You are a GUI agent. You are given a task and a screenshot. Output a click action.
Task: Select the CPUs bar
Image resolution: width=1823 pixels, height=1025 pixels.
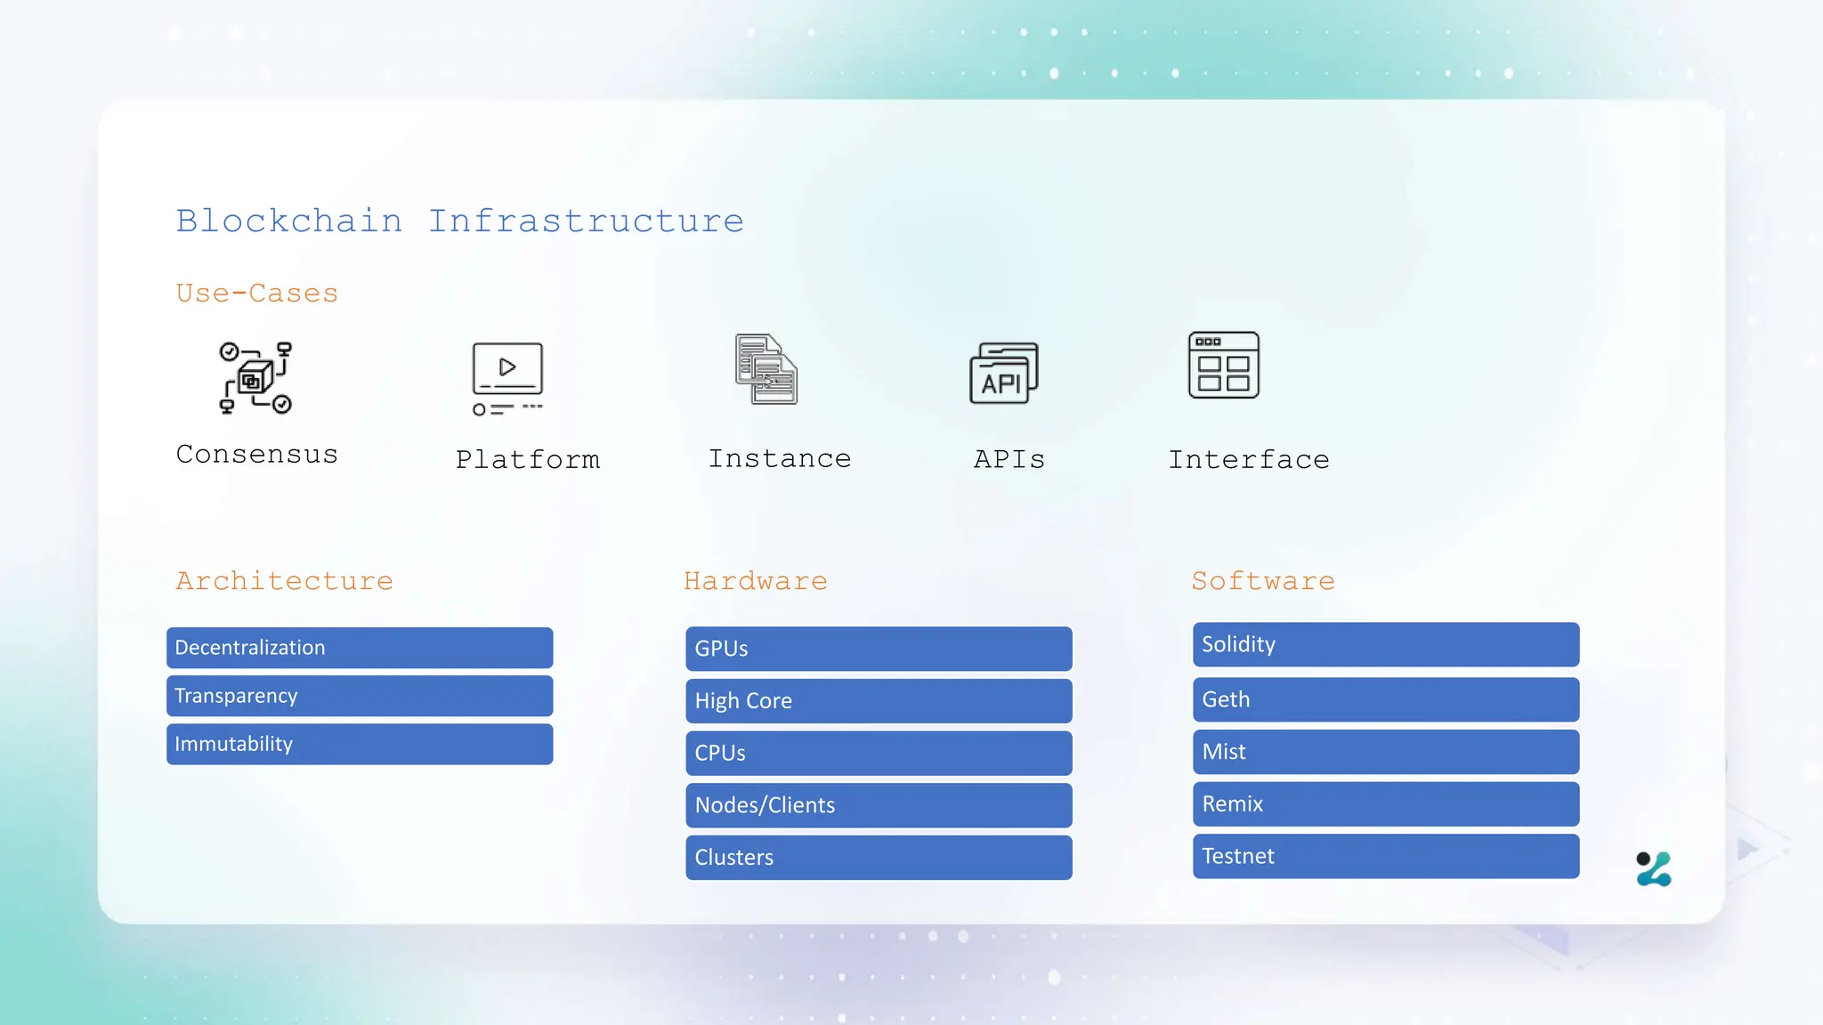click(879, 753)
